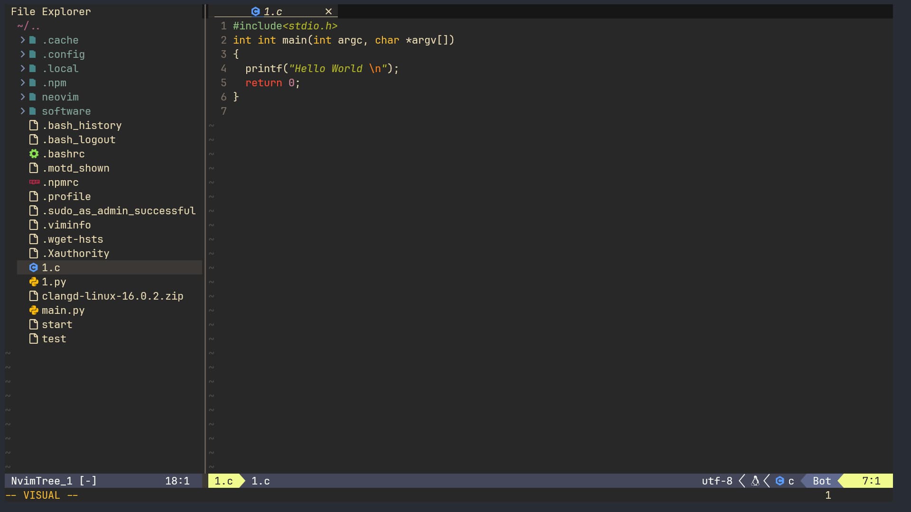This screenshot has height=512, width=911.
Task: Click the Linux penguin icon in the statusline
Action: click(755, 481)
